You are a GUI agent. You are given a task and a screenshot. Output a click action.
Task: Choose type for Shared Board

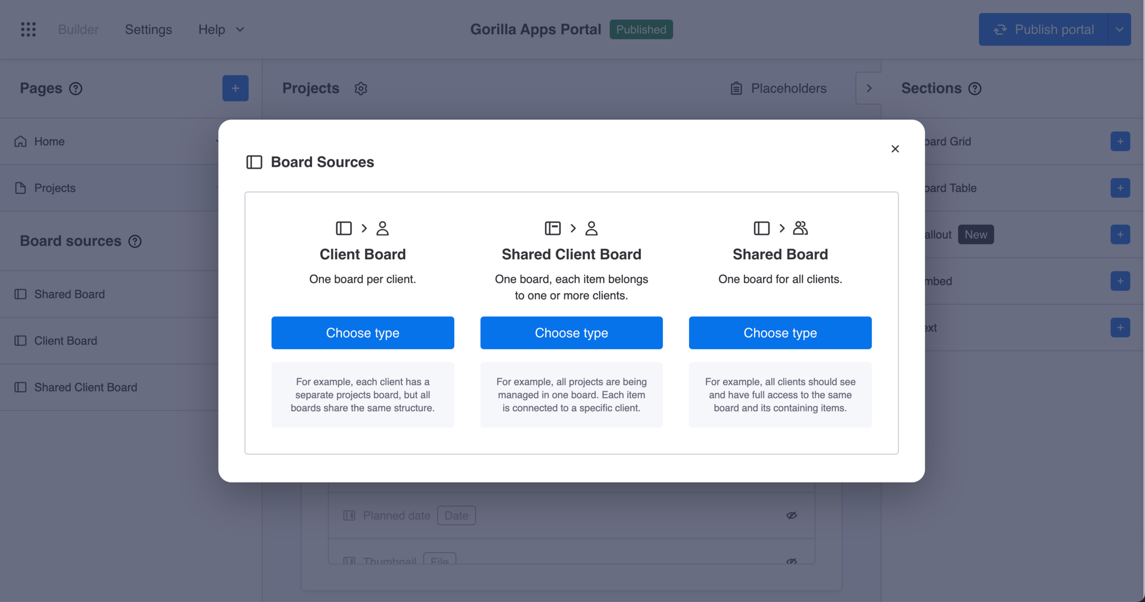(x=780, y=333)
